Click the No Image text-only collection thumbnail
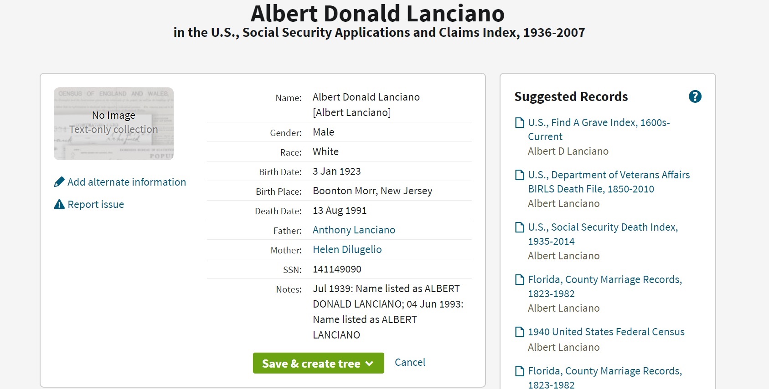 click(x=114, y=124)
